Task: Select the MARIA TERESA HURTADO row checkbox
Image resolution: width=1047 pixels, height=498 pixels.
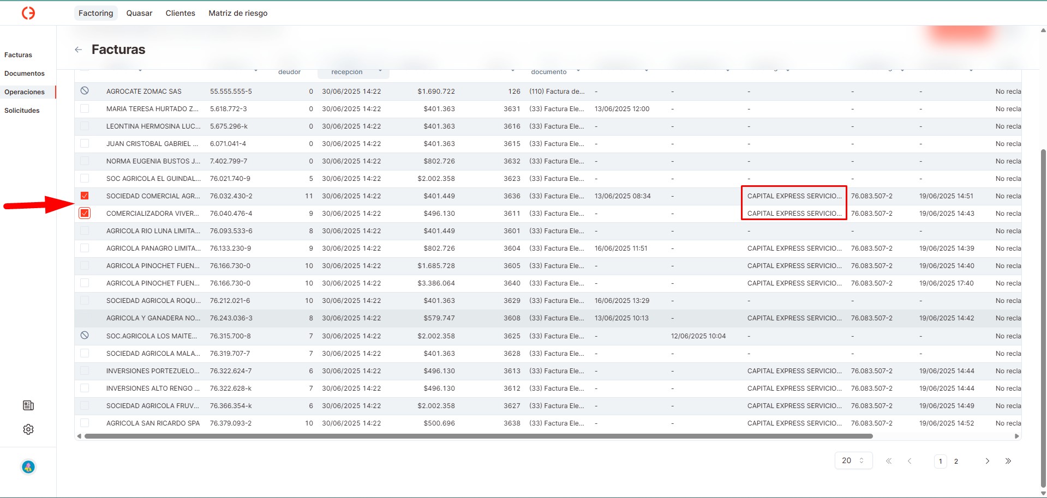Action: [x=85, y=108]
